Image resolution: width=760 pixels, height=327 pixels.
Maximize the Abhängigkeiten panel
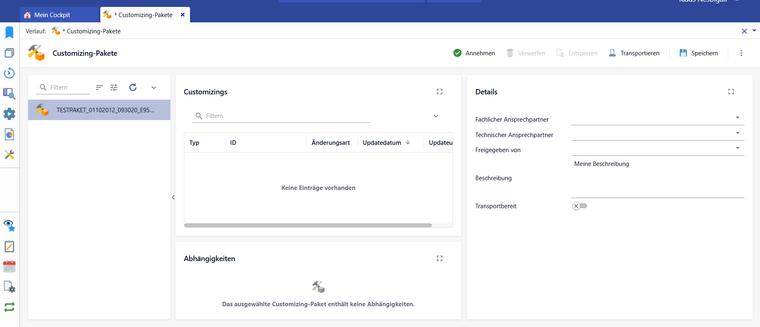tap(440, 258)
